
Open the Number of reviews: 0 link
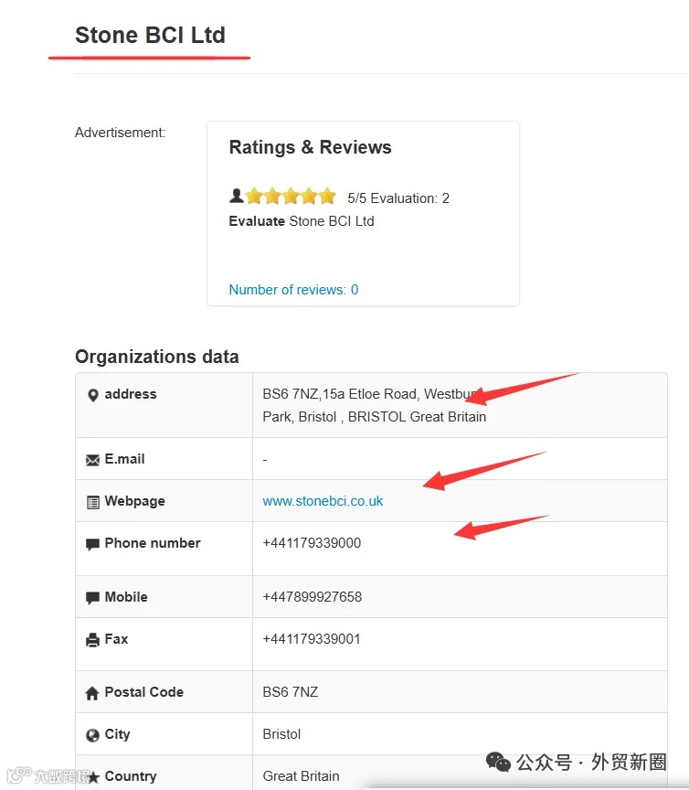(x=293, y=290)
